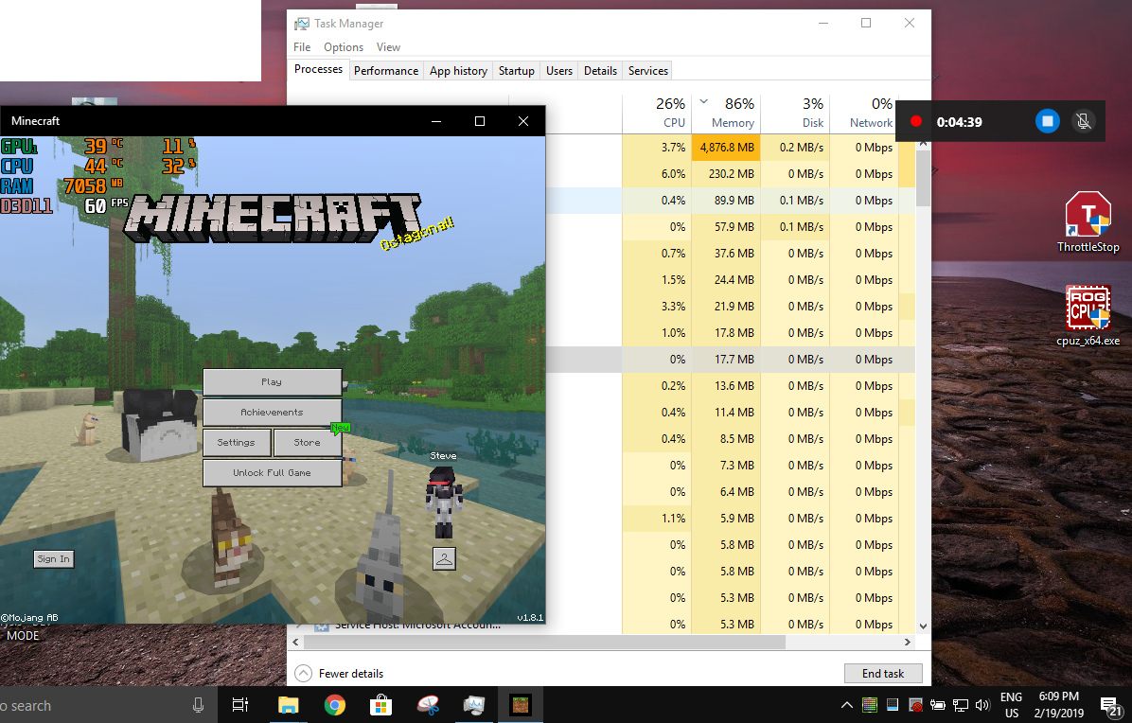Screen dimensions: 1132x723
Task: Click the battery icon in system tray
Action: [938, 705]
